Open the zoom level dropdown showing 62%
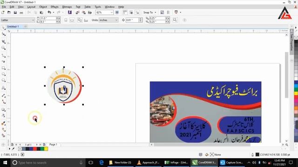This screenshot has height=167, width=298. tap(112, 13)
